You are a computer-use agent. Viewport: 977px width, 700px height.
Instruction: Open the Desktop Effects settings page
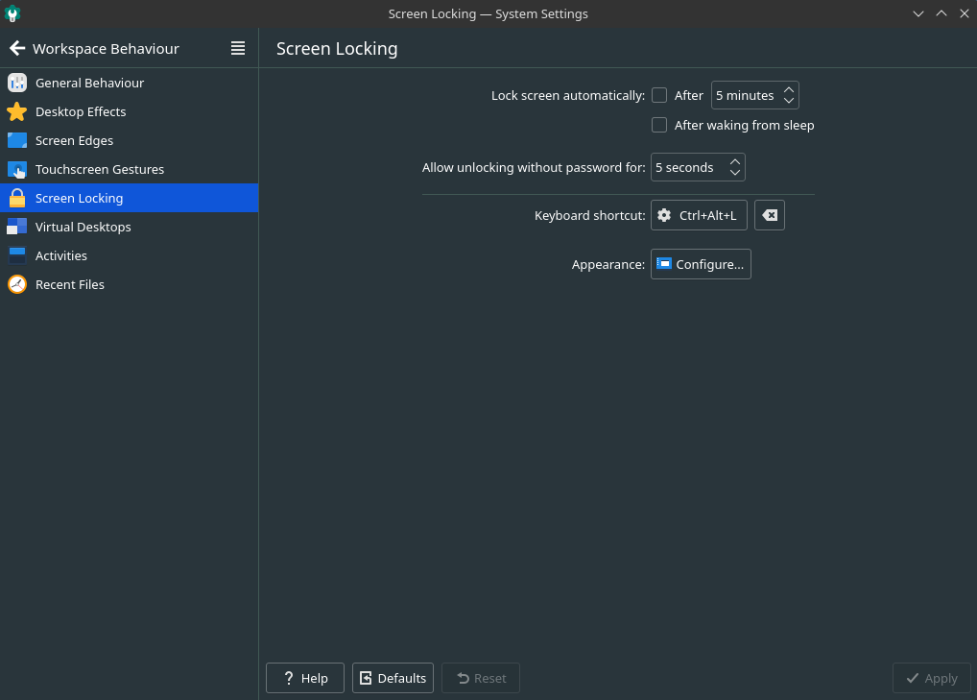point(129,111)
